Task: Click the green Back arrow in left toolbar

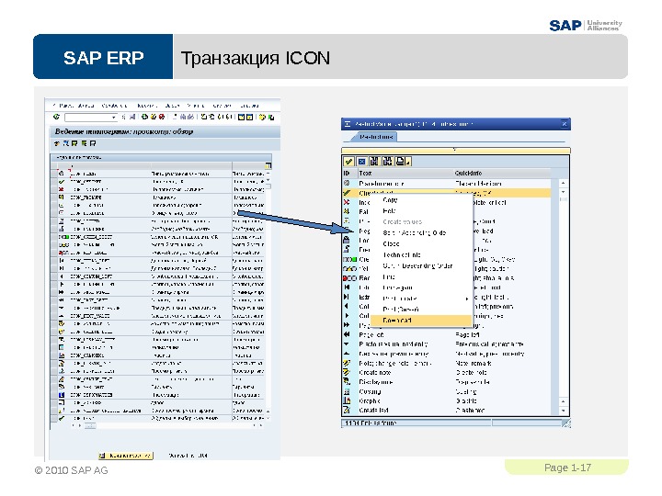Action: 144,117
